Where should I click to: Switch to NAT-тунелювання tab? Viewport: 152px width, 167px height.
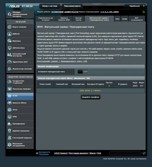tap(137, 19)
